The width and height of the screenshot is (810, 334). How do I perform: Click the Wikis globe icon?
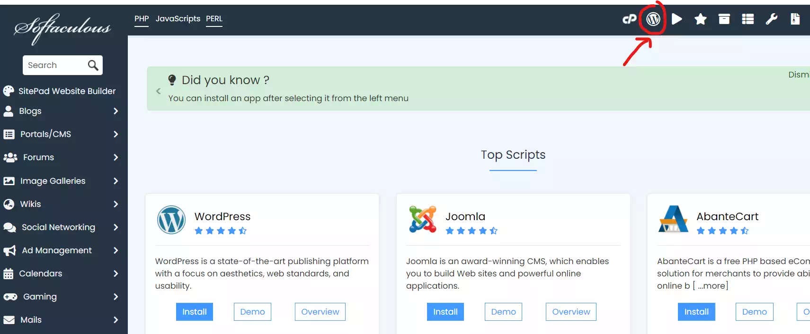[9, 204]
